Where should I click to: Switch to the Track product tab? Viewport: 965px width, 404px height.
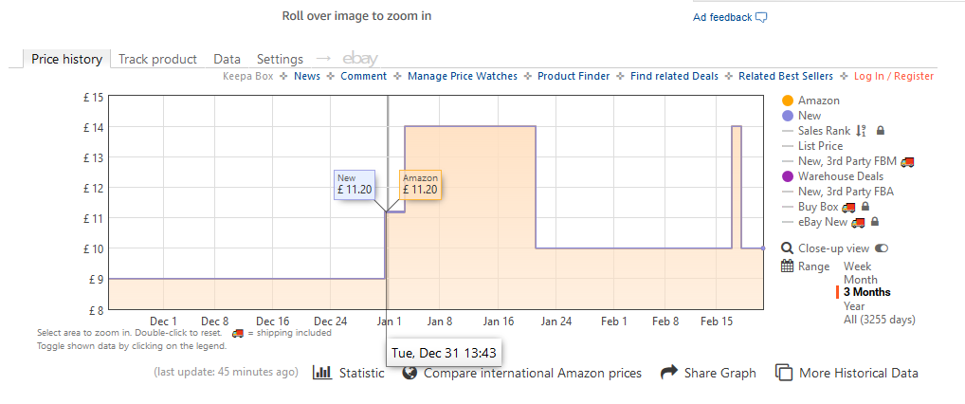tap(157, 59)
